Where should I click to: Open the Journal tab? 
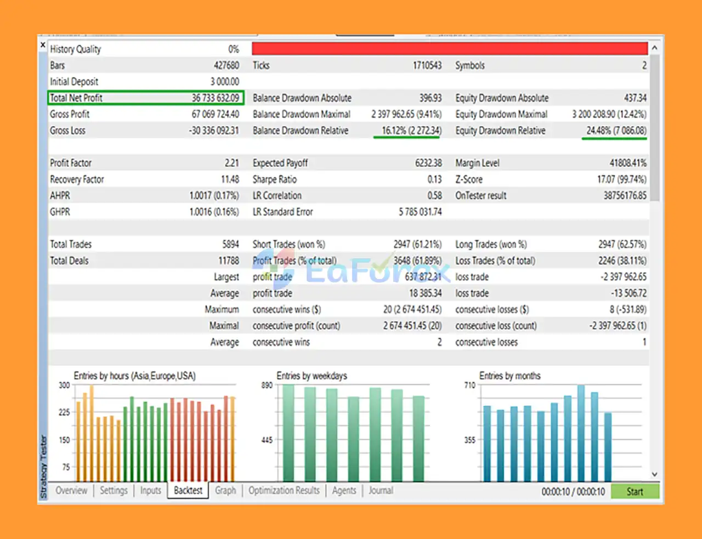[x=381, y=491]
